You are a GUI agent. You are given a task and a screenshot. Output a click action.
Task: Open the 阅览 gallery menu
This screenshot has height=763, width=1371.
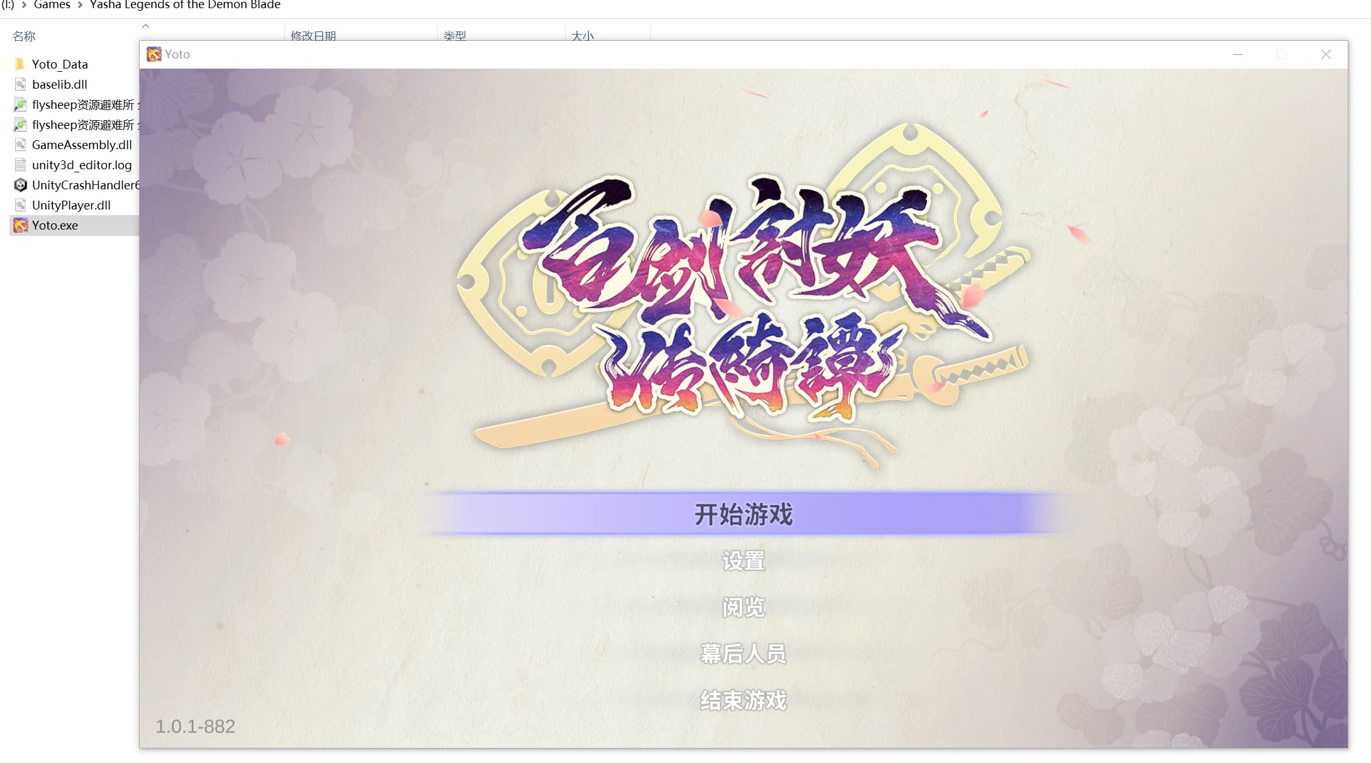coord(743,607)
